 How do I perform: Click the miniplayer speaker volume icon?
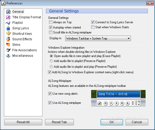pyautogui.click(x=139, y=104)
